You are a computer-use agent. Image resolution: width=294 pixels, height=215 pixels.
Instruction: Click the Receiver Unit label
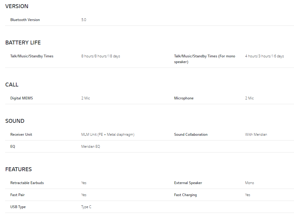(x=21, y=135)
